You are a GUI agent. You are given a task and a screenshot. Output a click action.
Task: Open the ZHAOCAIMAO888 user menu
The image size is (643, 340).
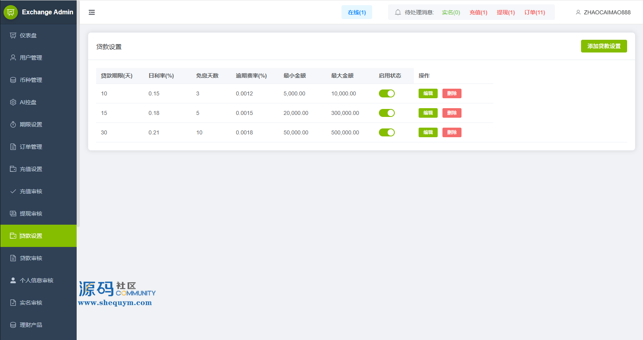click(x=603, y=12)
